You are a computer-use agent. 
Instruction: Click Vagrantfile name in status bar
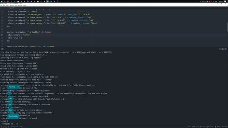click(x=15, y=127)
